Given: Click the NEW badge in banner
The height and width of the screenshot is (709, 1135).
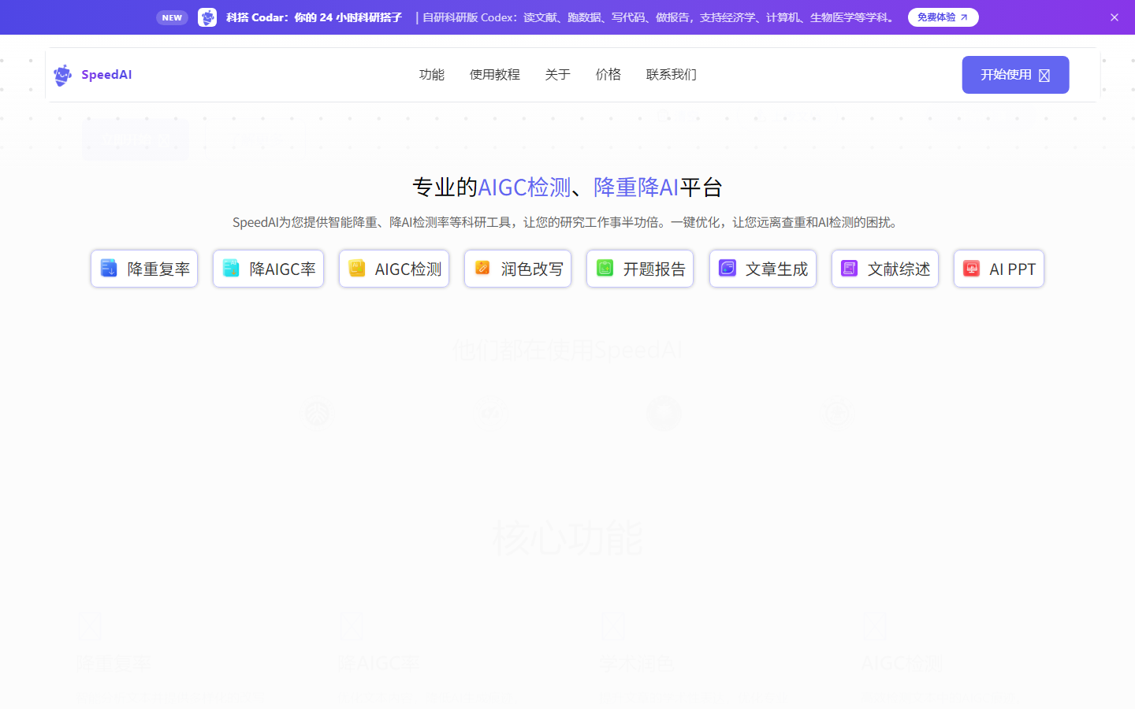Looking at the screenshot, I should pos(172,17).
